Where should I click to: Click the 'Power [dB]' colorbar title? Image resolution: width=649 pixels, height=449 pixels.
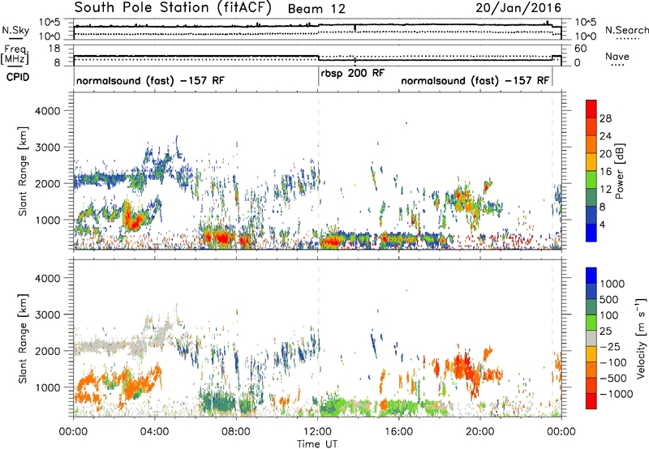620,171
